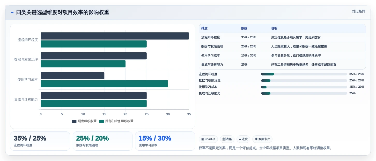Click the 数据与权限治理 teal chart bar

(x=83, y=64)
